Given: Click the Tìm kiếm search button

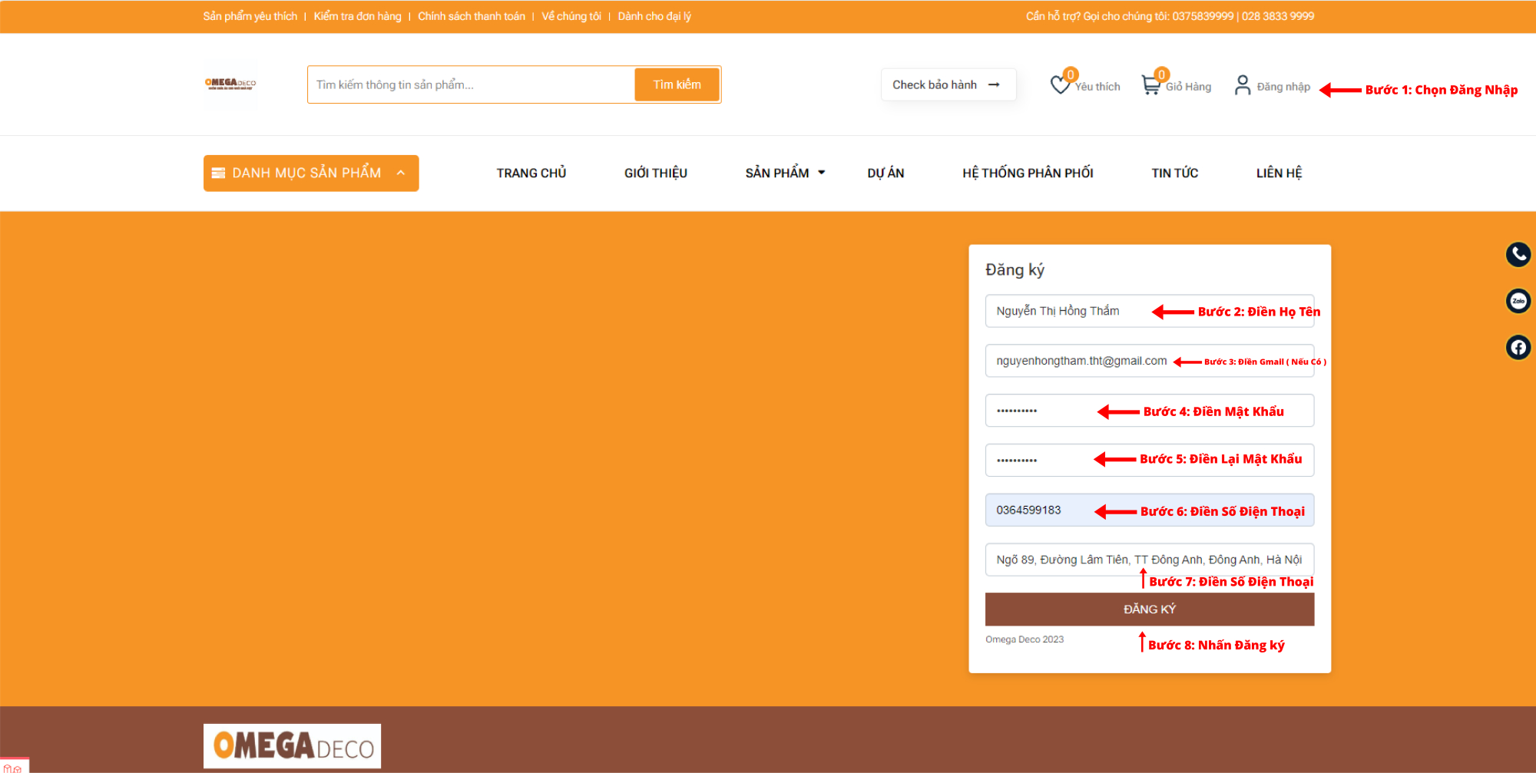Looking at the screenshot, I should (677, 84).
